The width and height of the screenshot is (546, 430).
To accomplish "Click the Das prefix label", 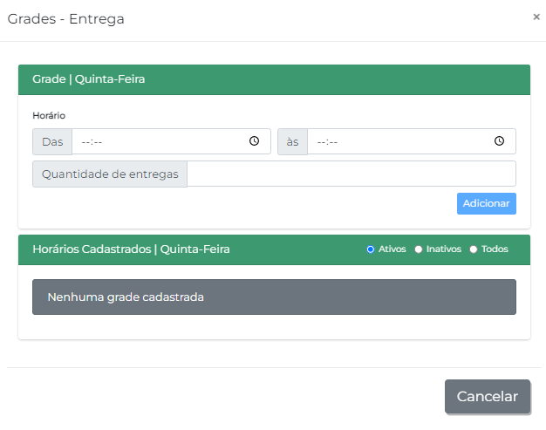I will (x=52, y=141).
